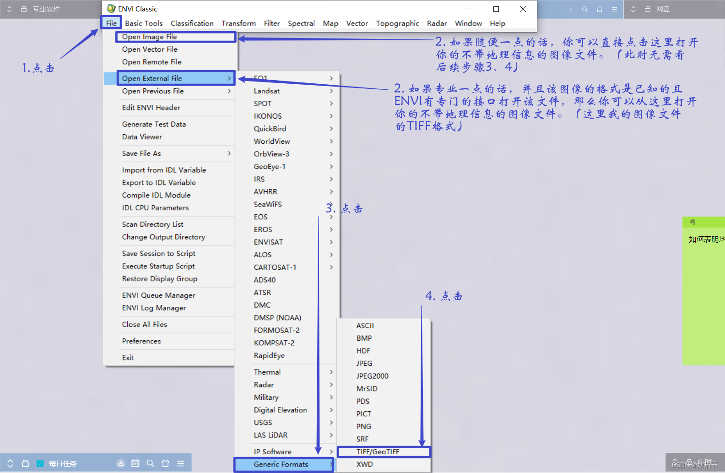Viewport: 725px width, 473px height.
Task: Click the up-down arrows icon beside 专业软件
Action: click(9, 9)
